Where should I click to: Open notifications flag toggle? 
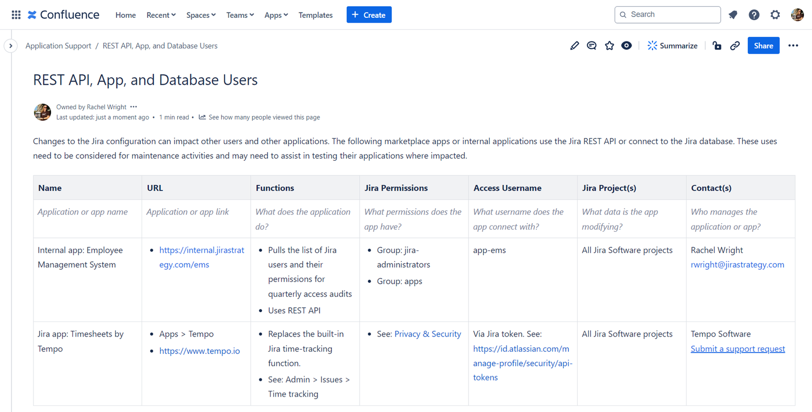tap(733, 14)
